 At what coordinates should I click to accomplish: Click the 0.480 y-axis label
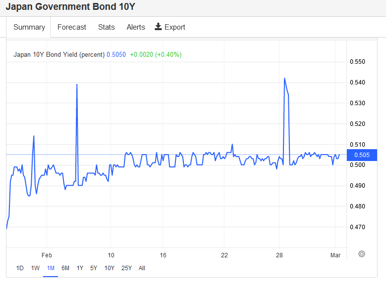click(357, 206)
